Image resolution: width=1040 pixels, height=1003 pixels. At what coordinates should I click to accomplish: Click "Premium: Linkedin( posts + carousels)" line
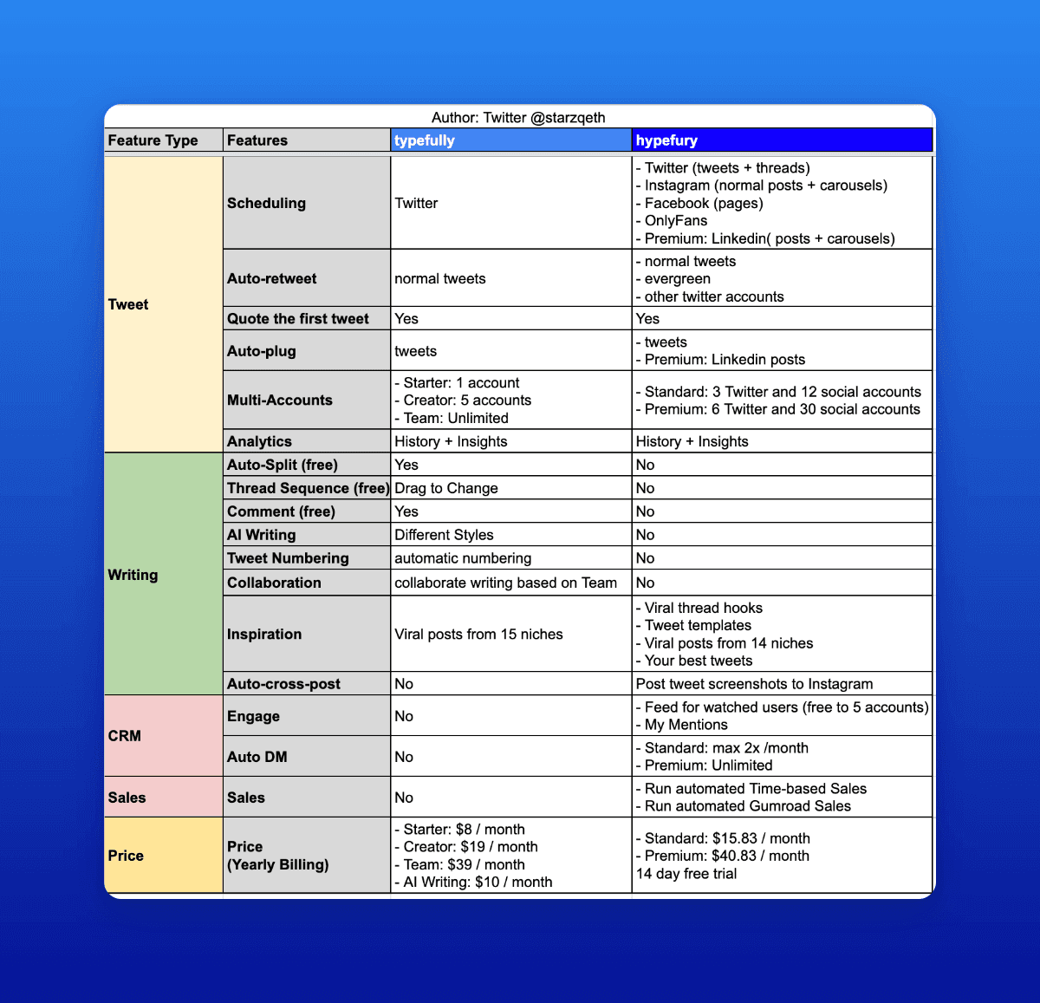(765, 238)
